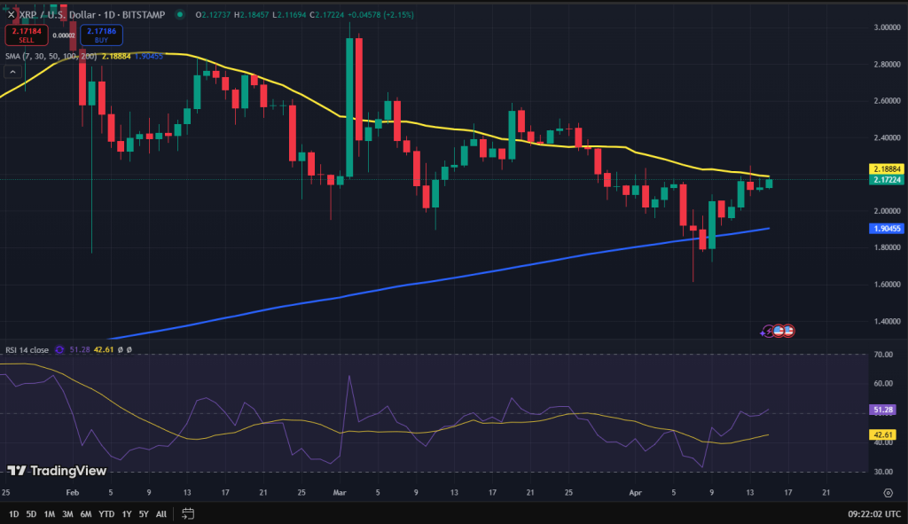Click the Apr date axis label
This screenshot has height=524, width=908.
click(x=635, y=493)
